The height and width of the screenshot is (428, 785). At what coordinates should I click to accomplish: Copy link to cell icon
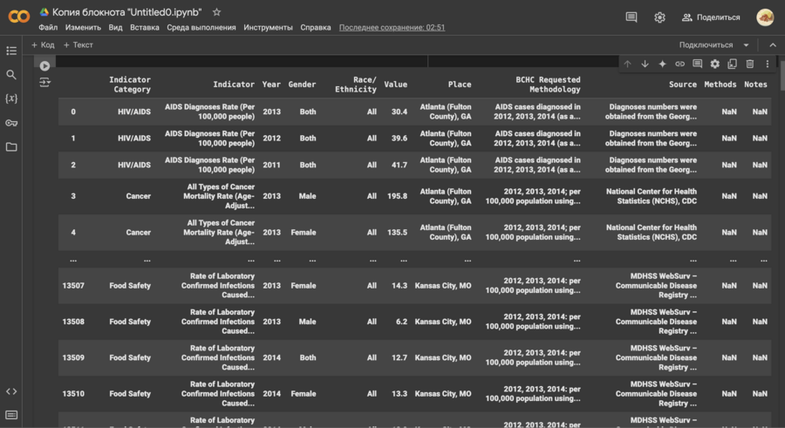(x=679, y=64)
